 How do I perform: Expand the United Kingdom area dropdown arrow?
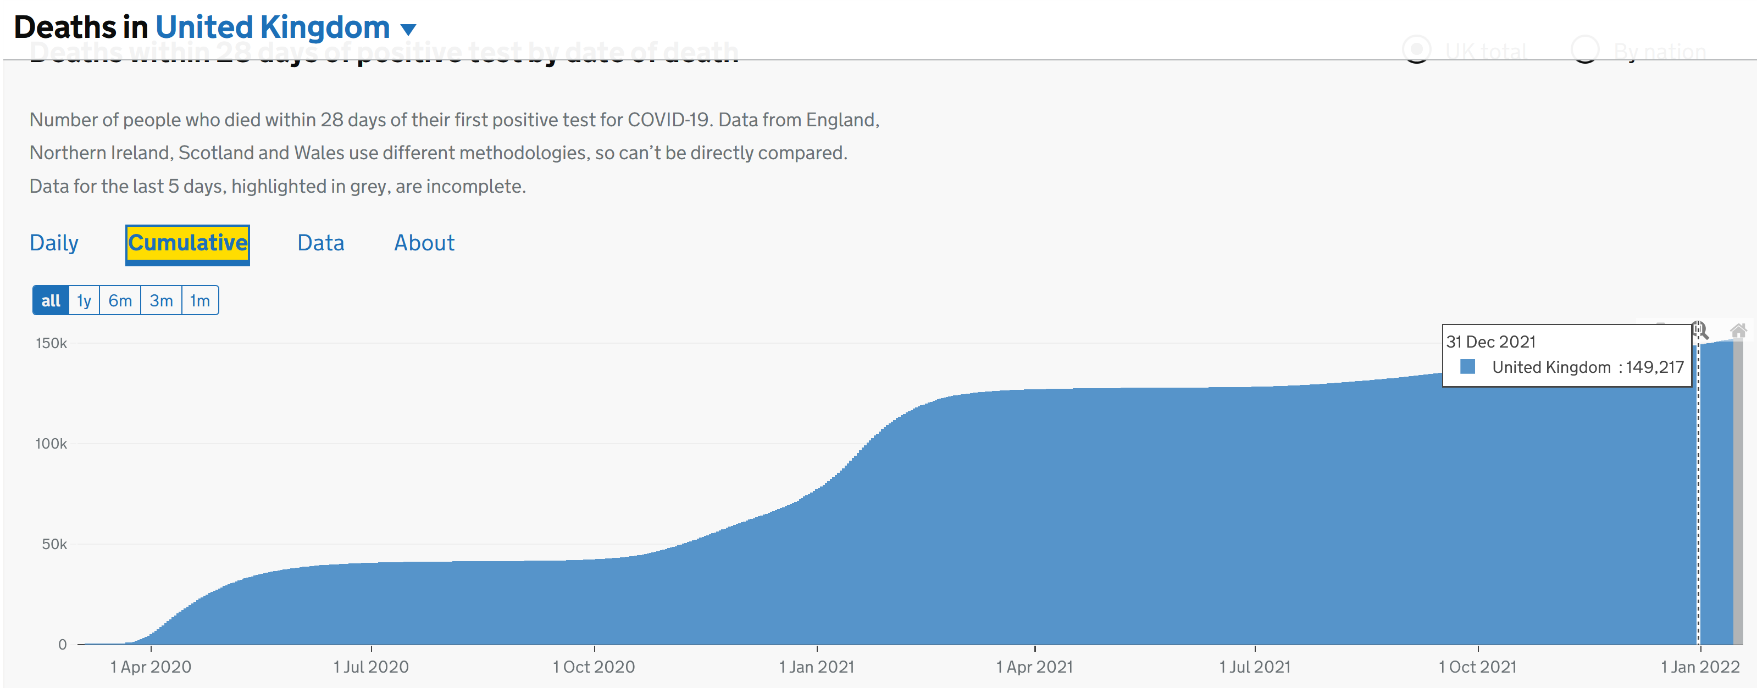click(x=408, y=29)
